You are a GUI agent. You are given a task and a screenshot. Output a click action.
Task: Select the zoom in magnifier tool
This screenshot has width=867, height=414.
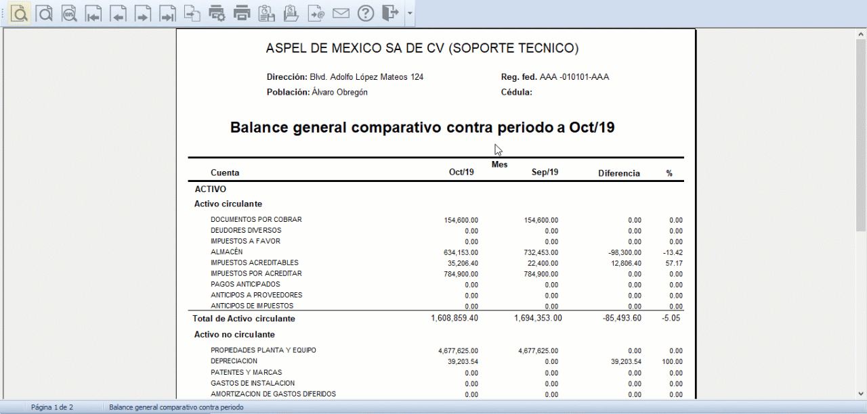click(x=19, y=13)
